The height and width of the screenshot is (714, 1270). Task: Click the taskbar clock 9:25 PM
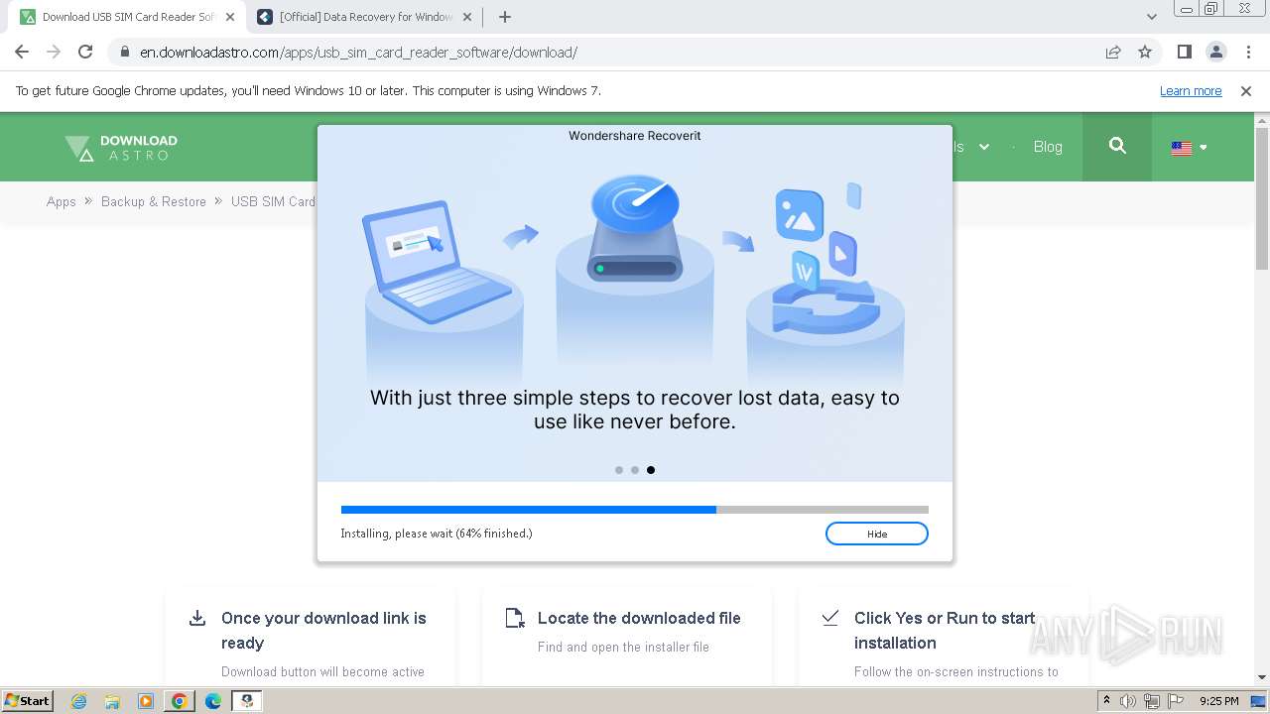coord(1218,701)
